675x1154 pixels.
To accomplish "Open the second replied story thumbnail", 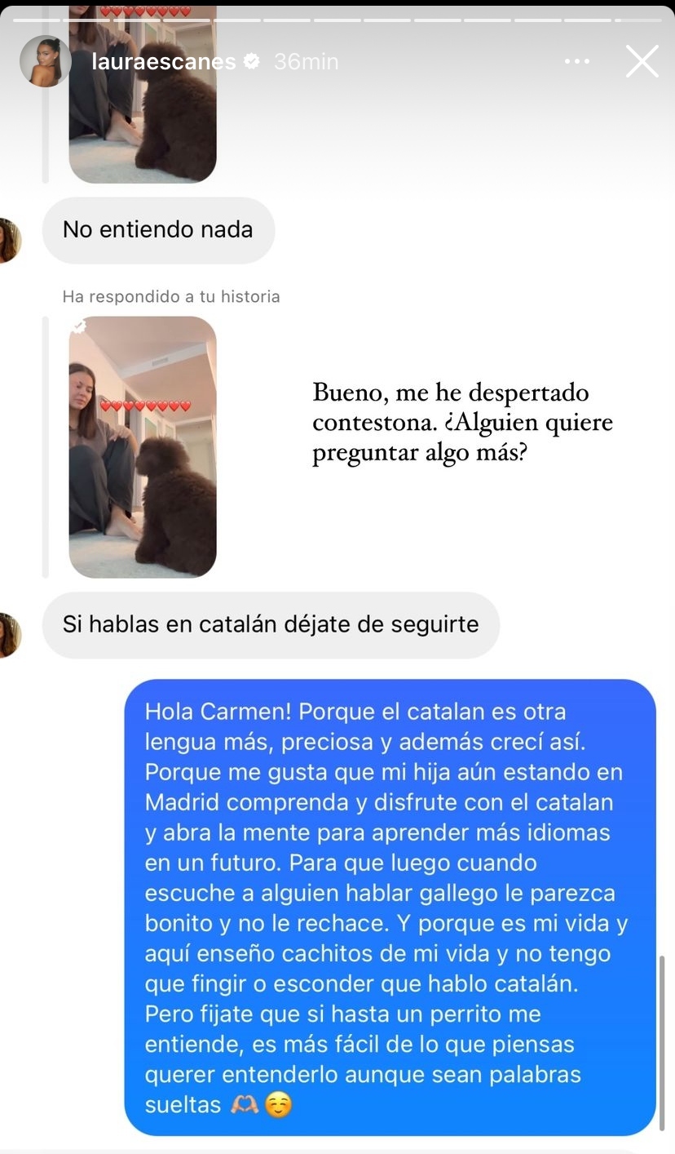I will [143, 447].
